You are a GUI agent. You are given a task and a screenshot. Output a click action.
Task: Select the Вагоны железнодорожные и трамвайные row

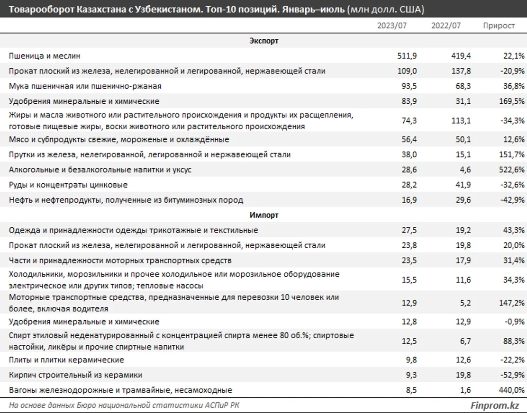coord(120,390)
